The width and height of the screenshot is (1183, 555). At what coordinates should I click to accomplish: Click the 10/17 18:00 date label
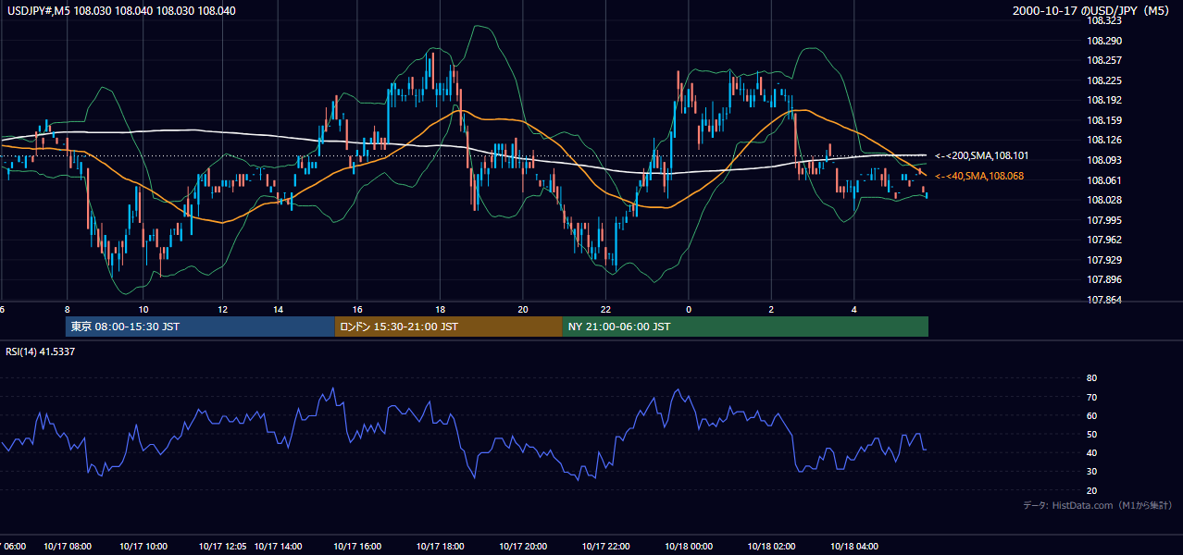tap(441, 547)
